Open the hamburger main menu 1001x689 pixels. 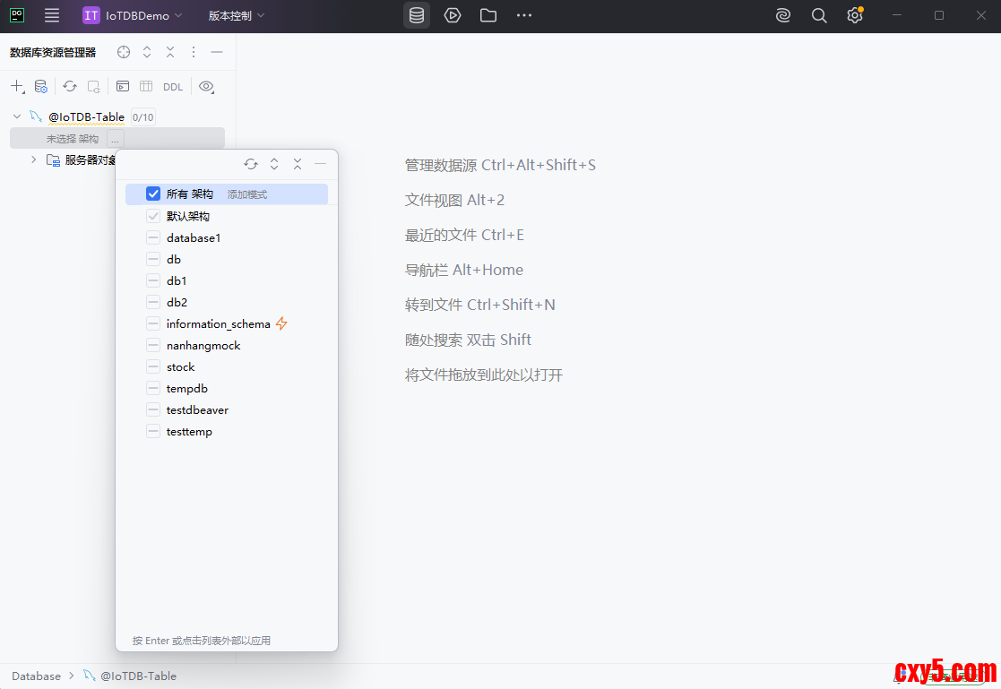pos(52,15)
